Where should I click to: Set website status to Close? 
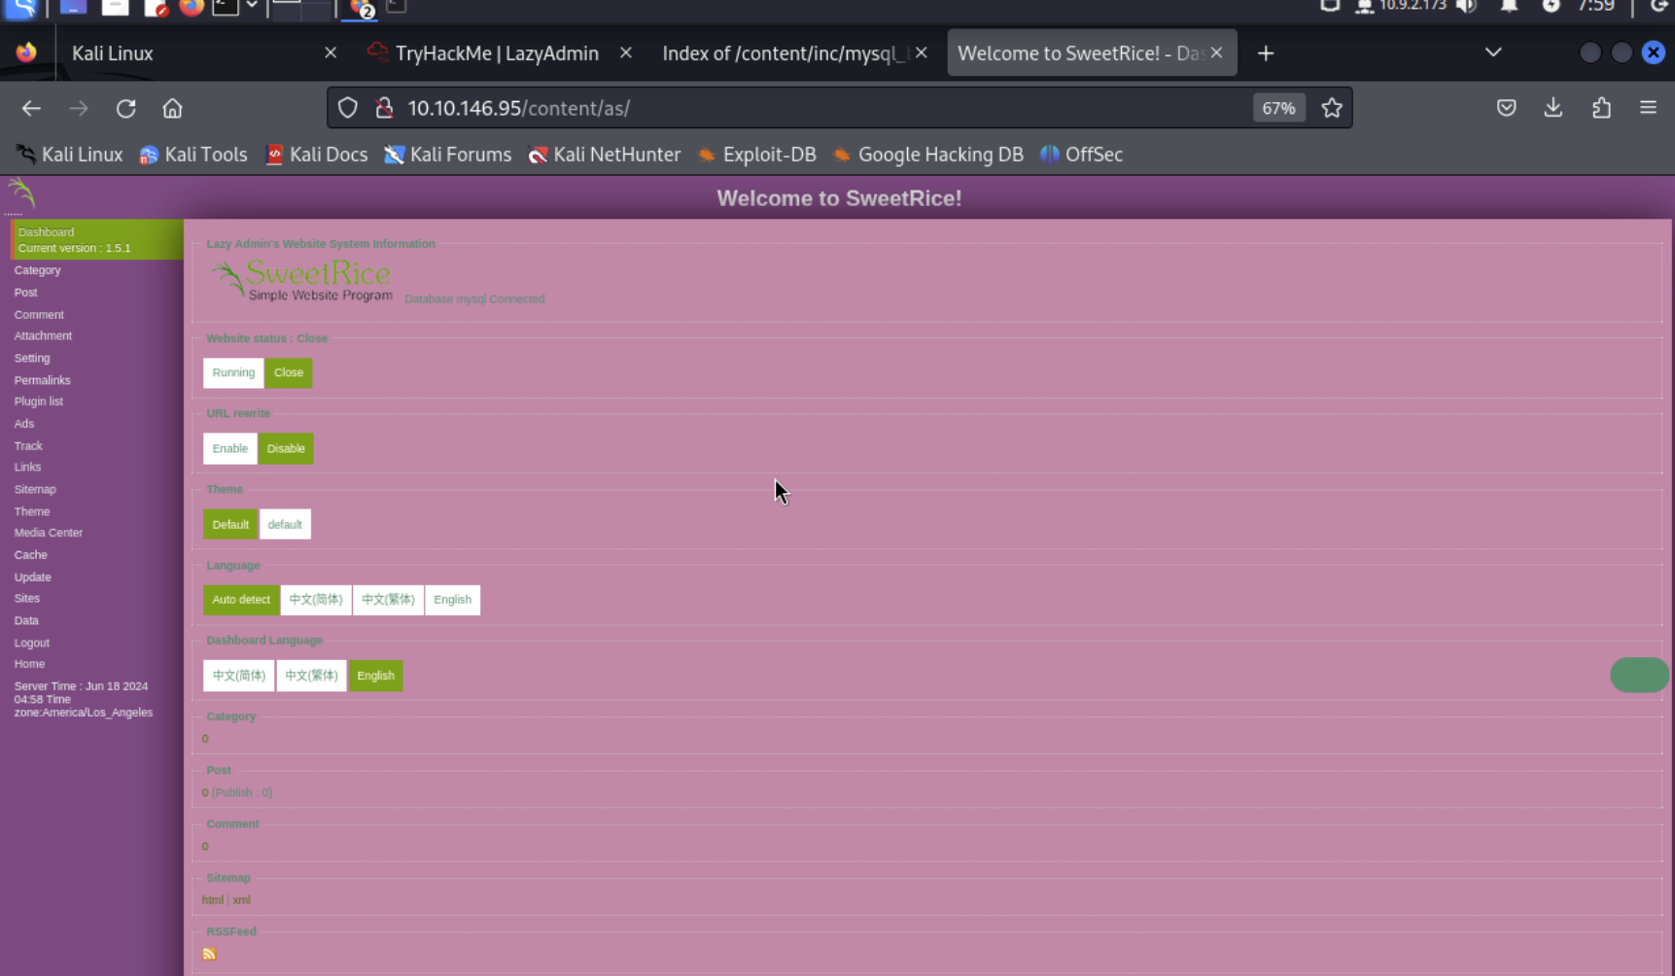pos(289,373)
